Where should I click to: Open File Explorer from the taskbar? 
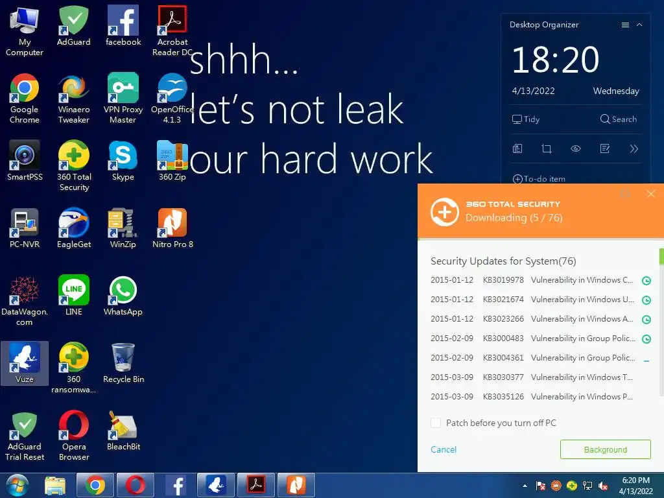pyautogui.click(x=55, y=485)
